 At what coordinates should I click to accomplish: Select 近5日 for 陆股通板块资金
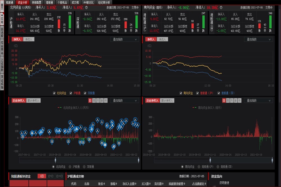pos(51,176)
